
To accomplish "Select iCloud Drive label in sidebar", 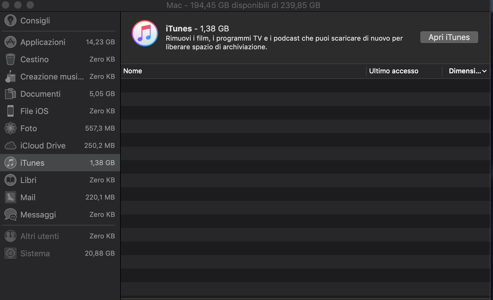I will pos(43,146).
